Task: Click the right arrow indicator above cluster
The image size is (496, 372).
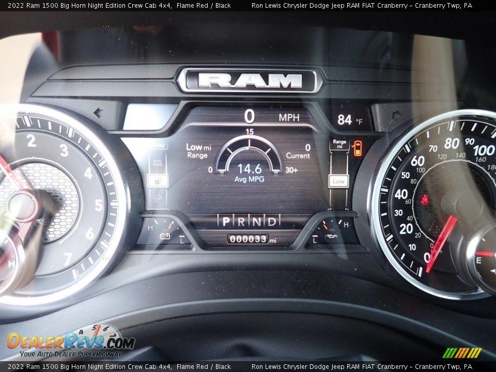Action: 397,115
